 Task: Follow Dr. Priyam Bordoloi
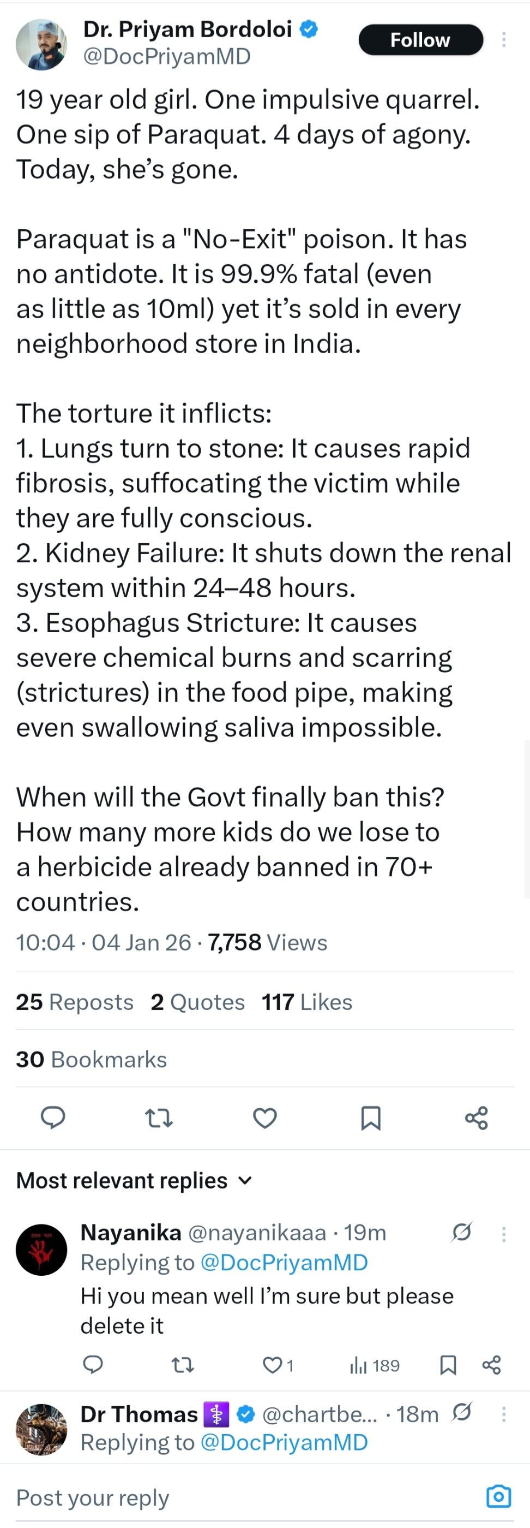pyautogui.click(x=420, y=40)
